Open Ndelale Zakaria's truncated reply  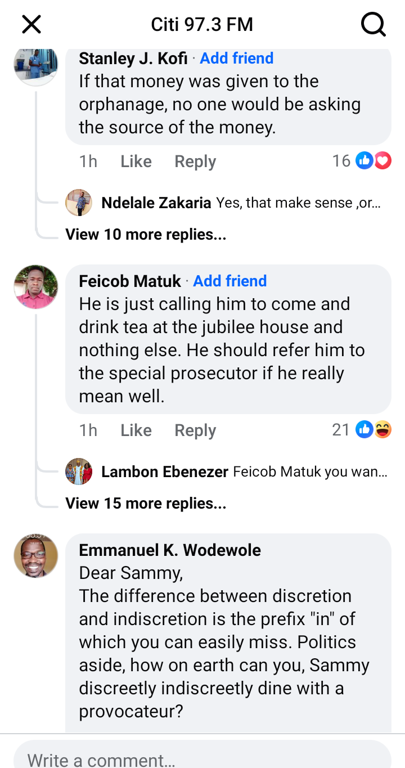pyautogui.click(x=298, y=203)
